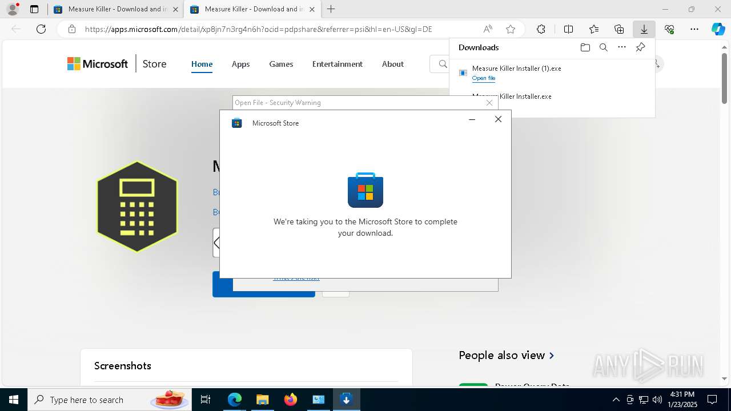
Task: Open People also view section
Action: [x=506, y=355]
